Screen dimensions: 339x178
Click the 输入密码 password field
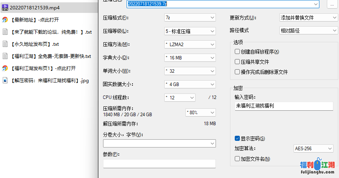tap(284, 106)
